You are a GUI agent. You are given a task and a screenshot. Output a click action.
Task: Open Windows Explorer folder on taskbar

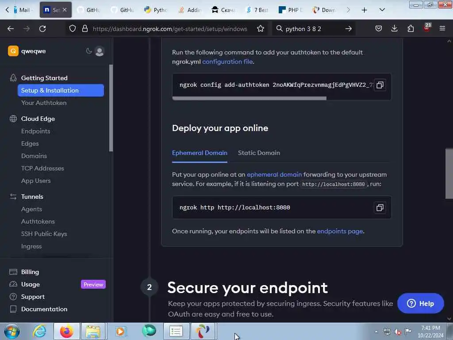pyautogui.click(x=93, y=331)
